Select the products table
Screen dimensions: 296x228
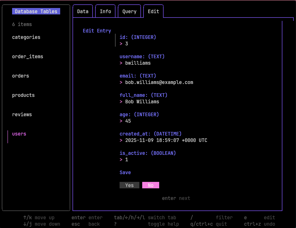pos(23,95)
